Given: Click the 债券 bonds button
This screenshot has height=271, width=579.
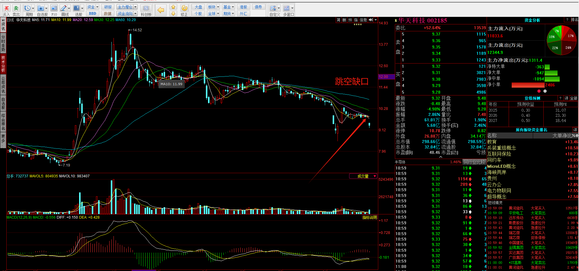Looking at the screenshot, I should [x=258, y=7].
